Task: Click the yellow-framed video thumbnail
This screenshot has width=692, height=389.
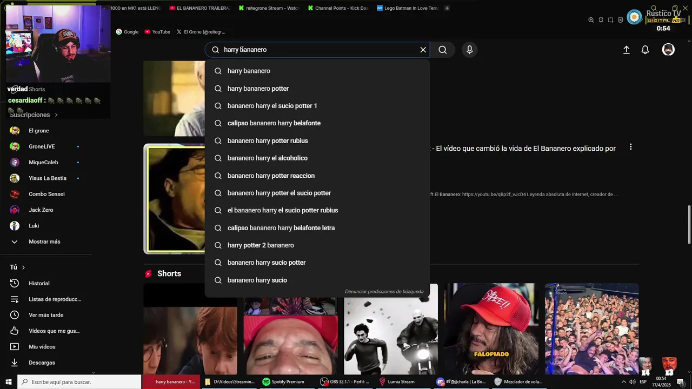Action: coord(174,199)
